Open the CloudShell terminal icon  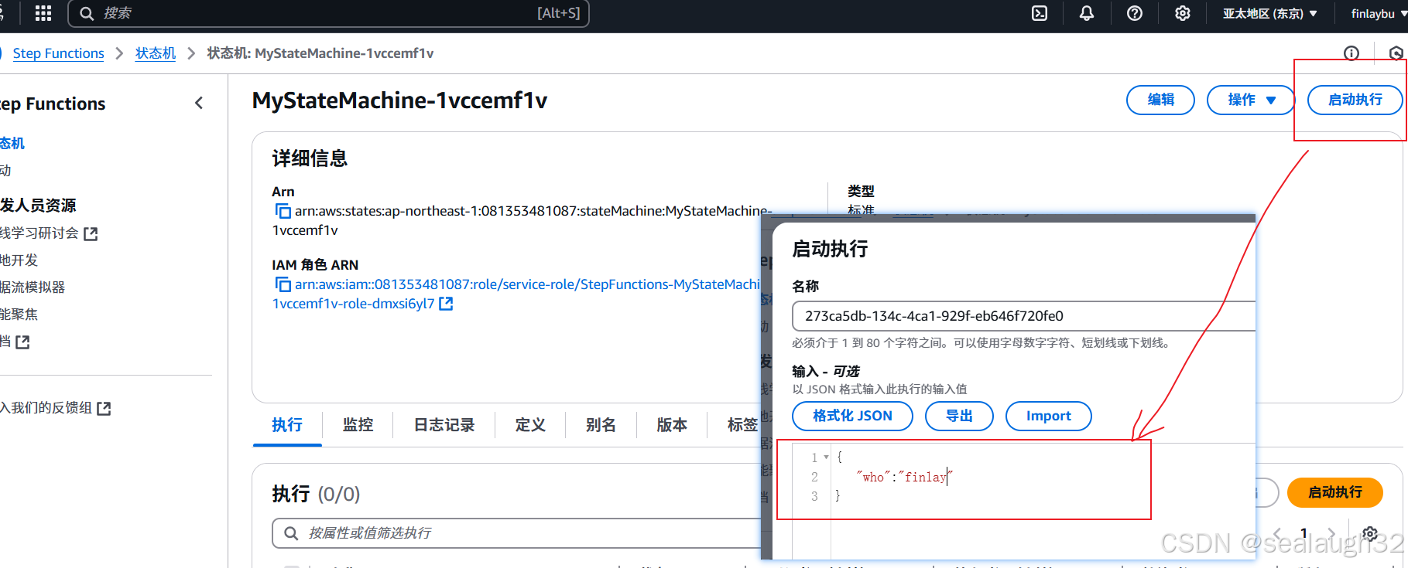(x=1040, y=13)
